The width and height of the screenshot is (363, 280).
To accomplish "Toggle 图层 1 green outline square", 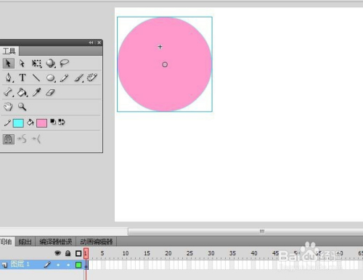I will pos(78,265).
